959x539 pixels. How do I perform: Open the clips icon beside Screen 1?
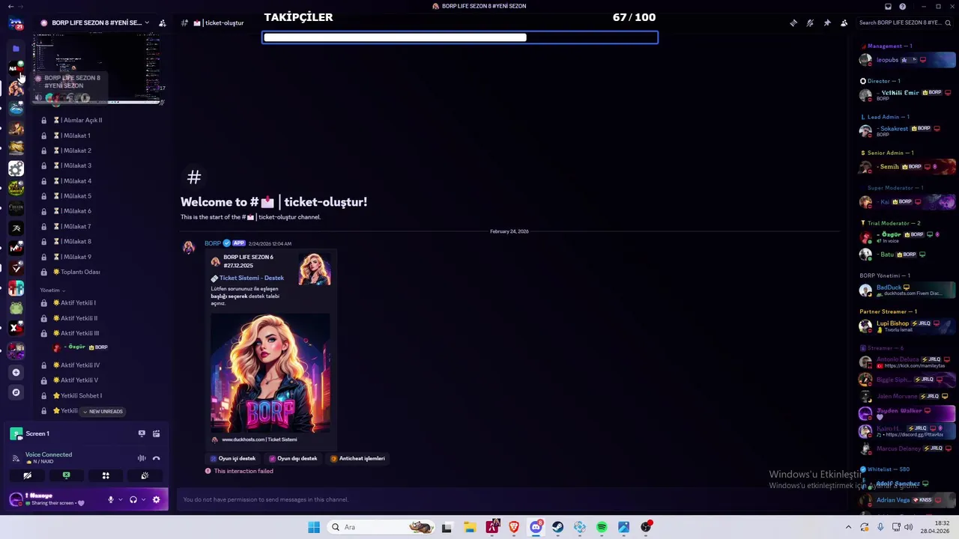point(156,433)
